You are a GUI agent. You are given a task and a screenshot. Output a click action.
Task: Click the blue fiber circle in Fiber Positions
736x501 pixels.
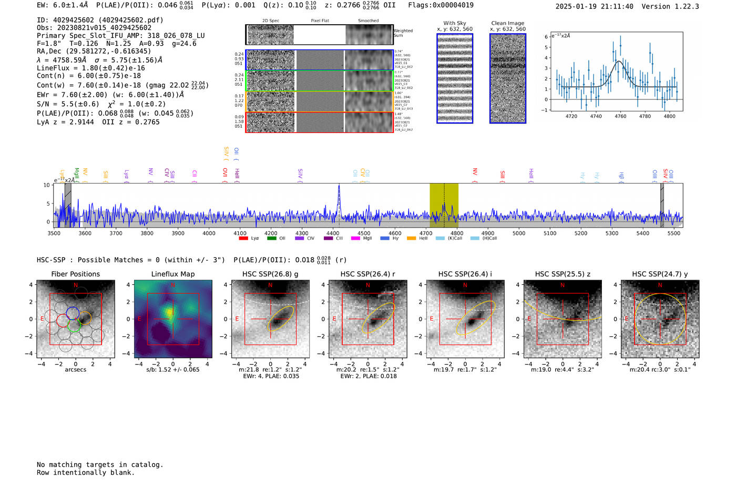[x=73, y=313]
